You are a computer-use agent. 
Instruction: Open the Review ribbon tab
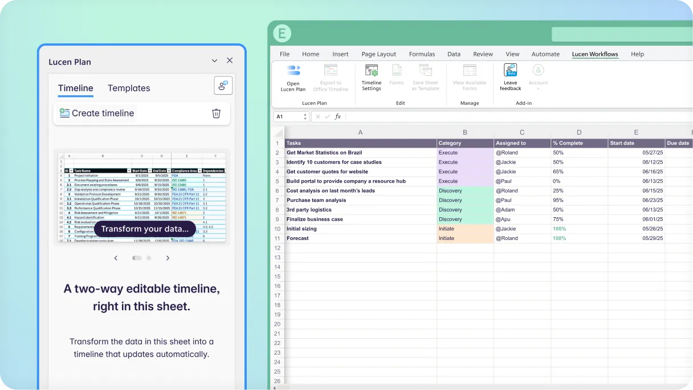tap(483, 54)
